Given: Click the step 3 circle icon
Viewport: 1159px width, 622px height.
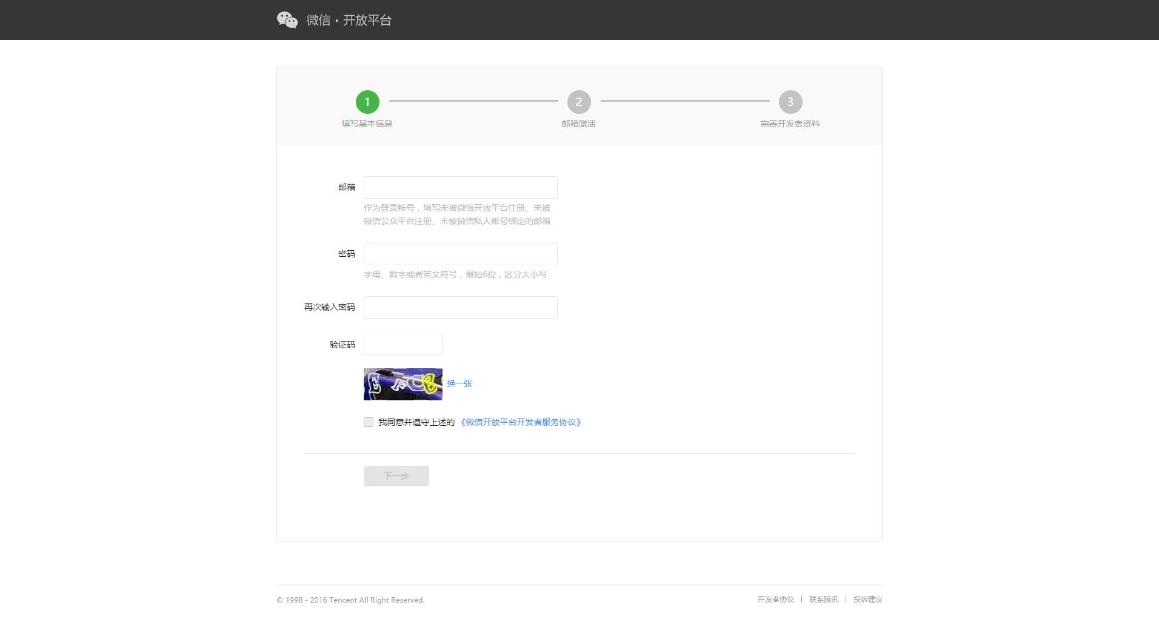Looking at the screenshot, I should coord(791,102).
